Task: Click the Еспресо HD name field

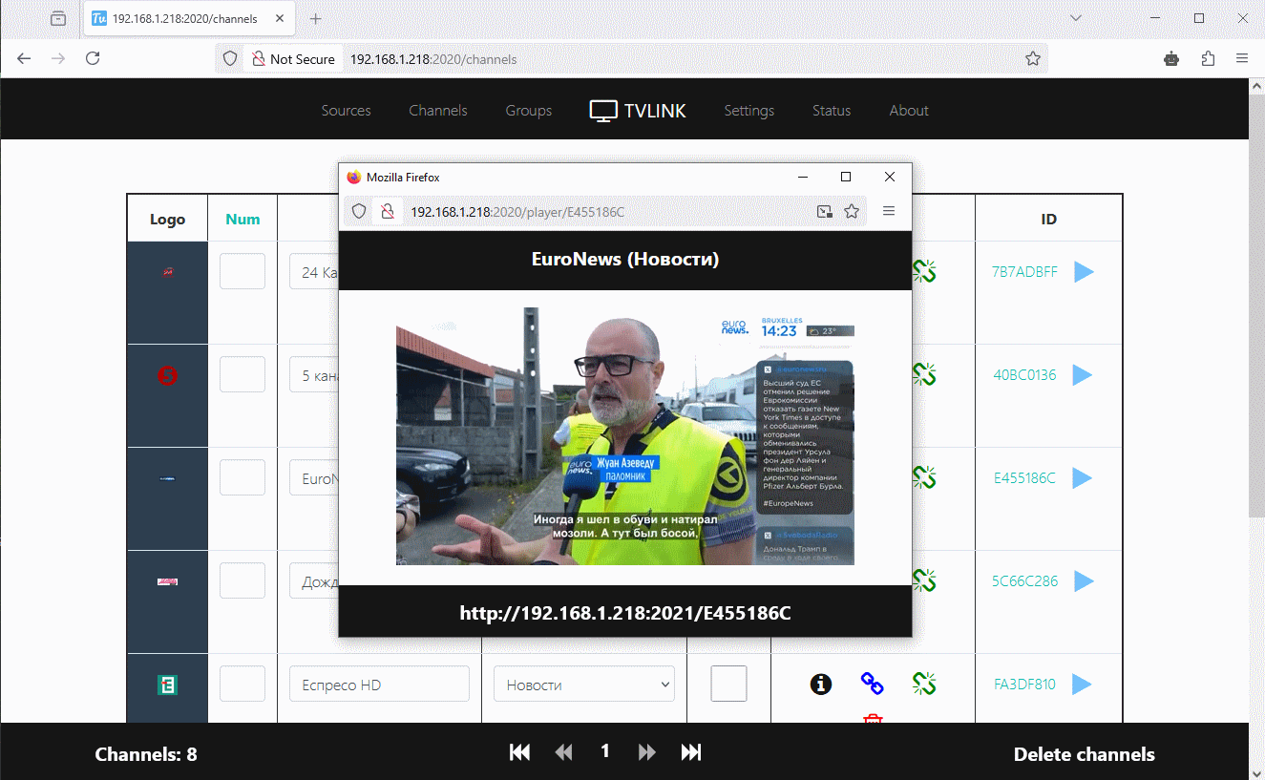Action: pos(379,685)
